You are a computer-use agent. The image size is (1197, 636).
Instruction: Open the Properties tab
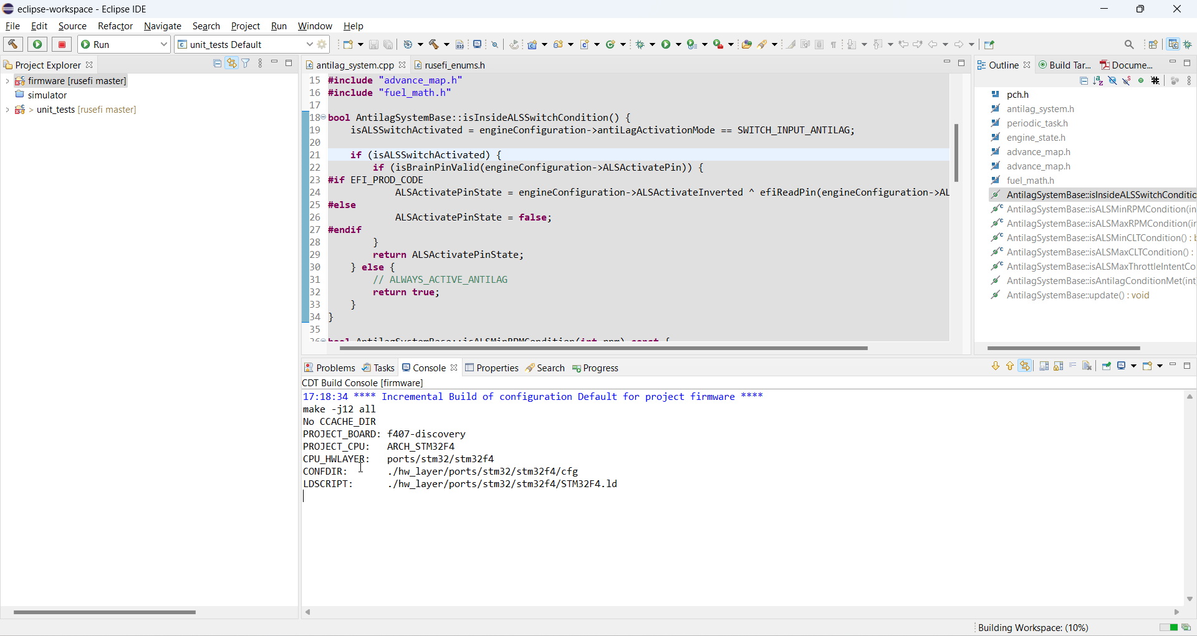(492, 368)
